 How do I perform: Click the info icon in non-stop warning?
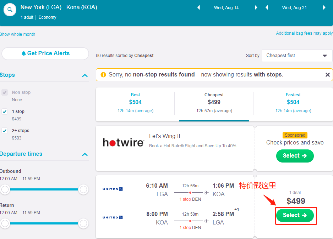103,75
